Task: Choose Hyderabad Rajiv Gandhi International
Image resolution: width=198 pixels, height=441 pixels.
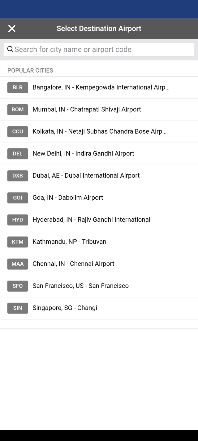Action: [x=99, y=220]
